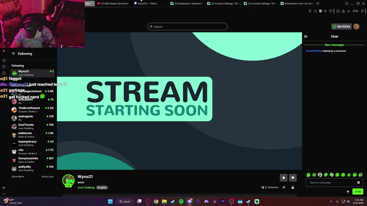Click the Following heading with heart icon
This screenshot has width=367, height=206.
(22, 54)
